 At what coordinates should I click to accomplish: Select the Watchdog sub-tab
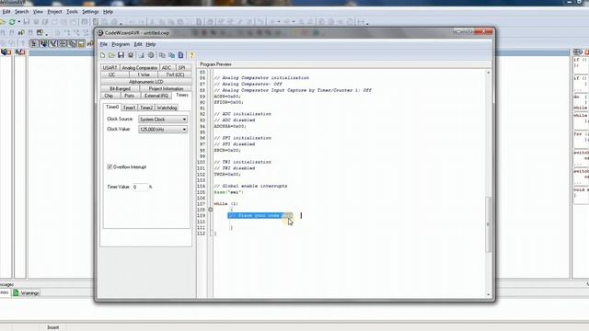[x=167, y=108]
